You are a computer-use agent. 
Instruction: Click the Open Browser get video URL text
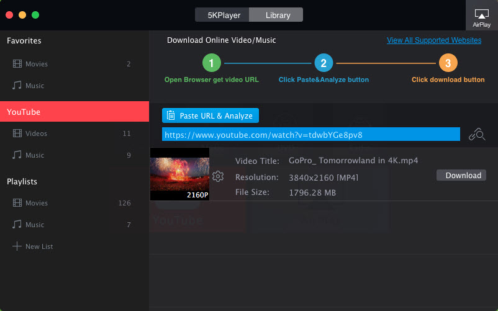click(212, 79)
